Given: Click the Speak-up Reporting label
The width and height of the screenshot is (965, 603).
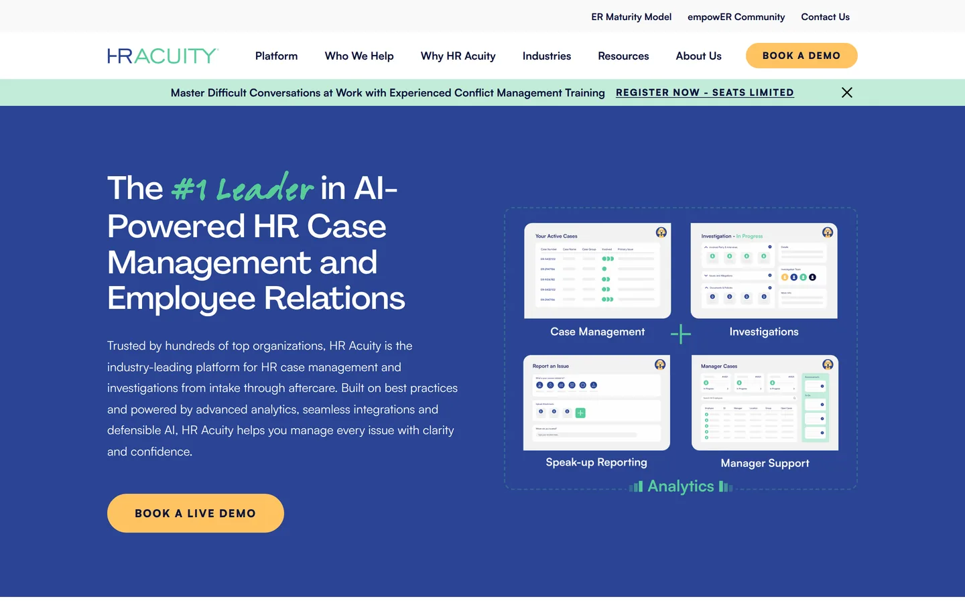Looking at the screenshot, I should coord(596,462).
